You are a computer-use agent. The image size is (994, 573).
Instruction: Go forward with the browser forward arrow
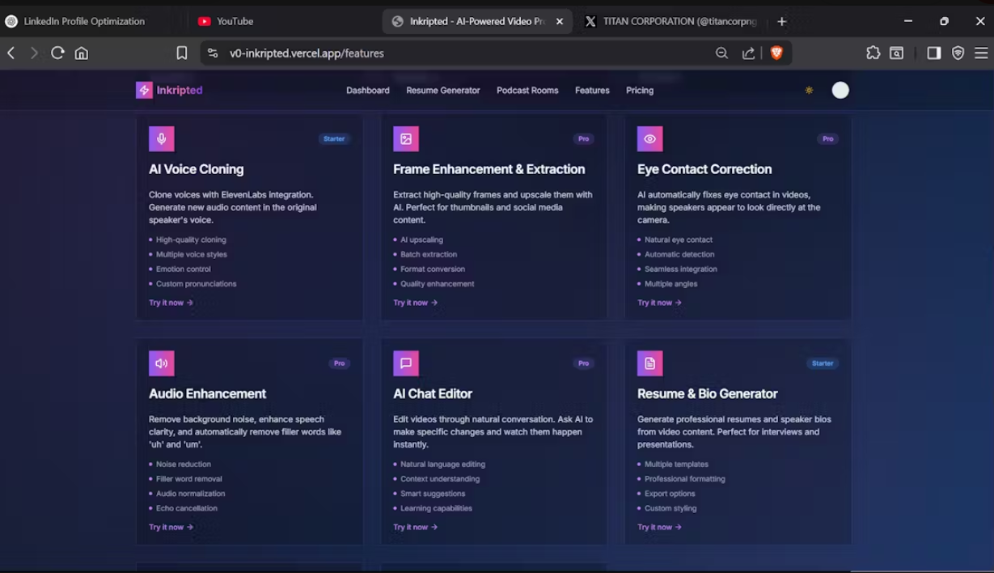click(34, 53)
